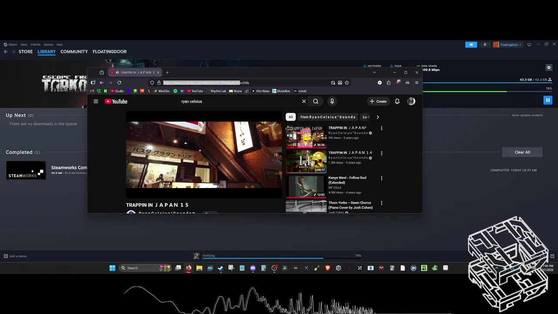Open Firefox from the taskbar
558x314 pixels.
click(189, 268)
